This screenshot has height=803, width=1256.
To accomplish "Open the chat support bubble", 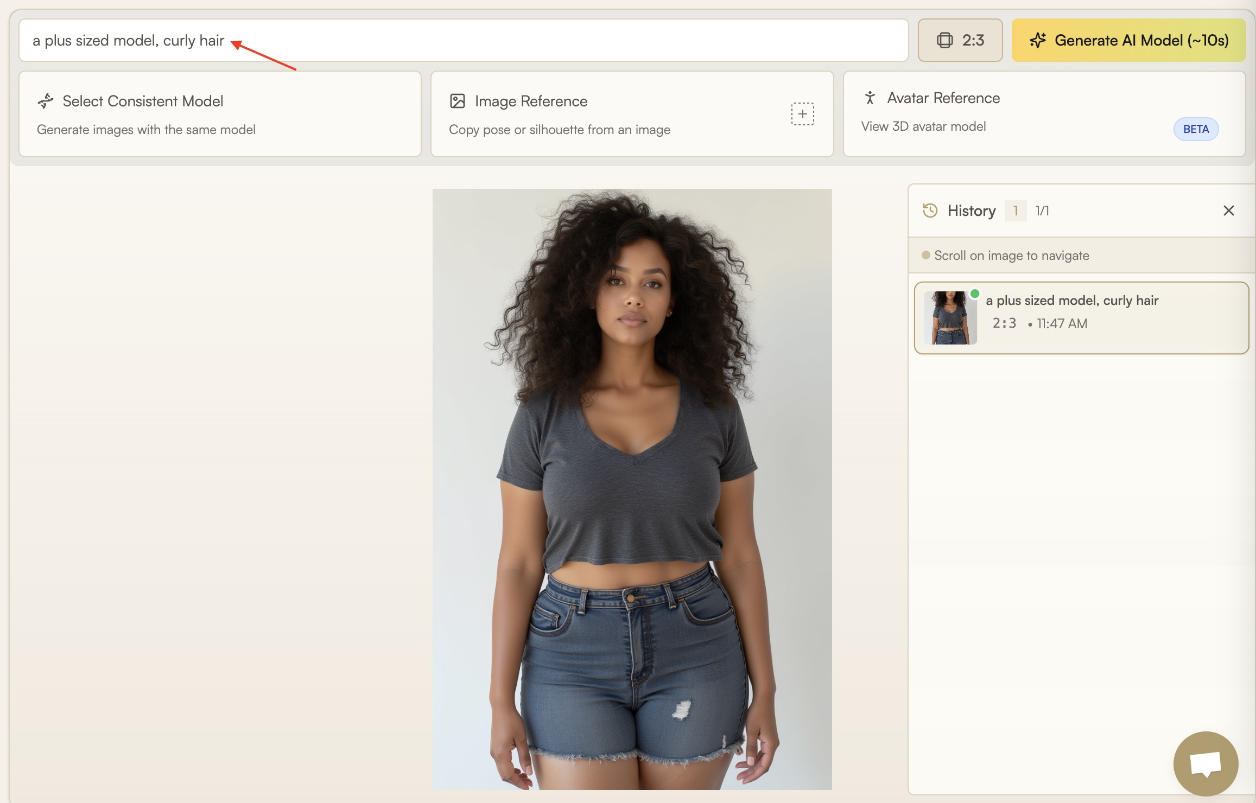I will 1206,763.
